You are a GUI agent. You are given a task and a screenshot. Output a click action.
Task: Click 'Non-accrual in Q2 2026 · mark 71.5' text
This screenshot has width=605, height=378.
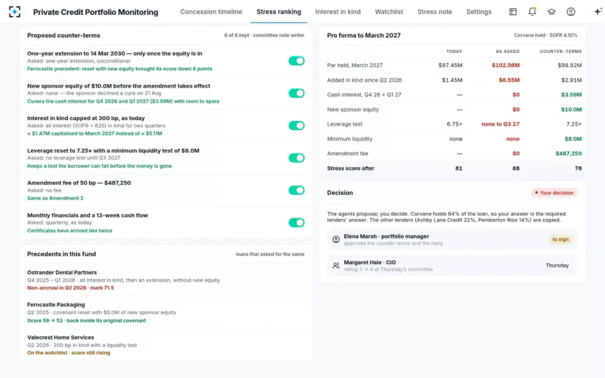click(x=71, y=288)
